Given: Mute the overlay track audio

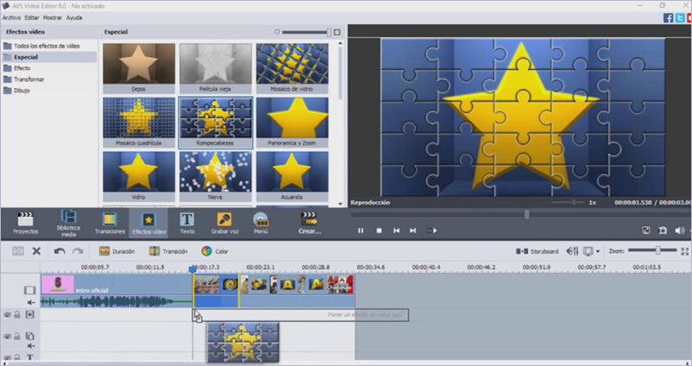Looking at the screenshot, I should click(31, 346).
